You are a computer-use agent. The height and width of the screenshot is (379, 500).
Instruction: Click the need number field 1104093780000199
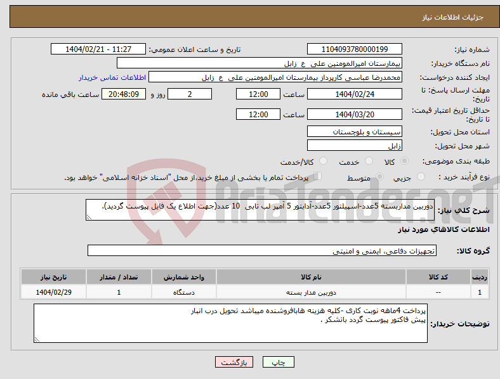tap(355, 49)
